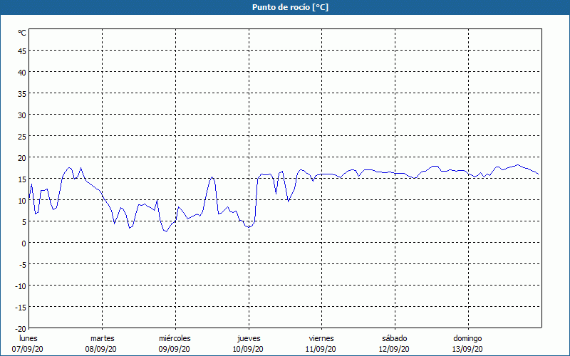Select the 20 tick label on y-axis
Image resolution: width=570 pixels, height=356 pixels.
click(21, 157)
